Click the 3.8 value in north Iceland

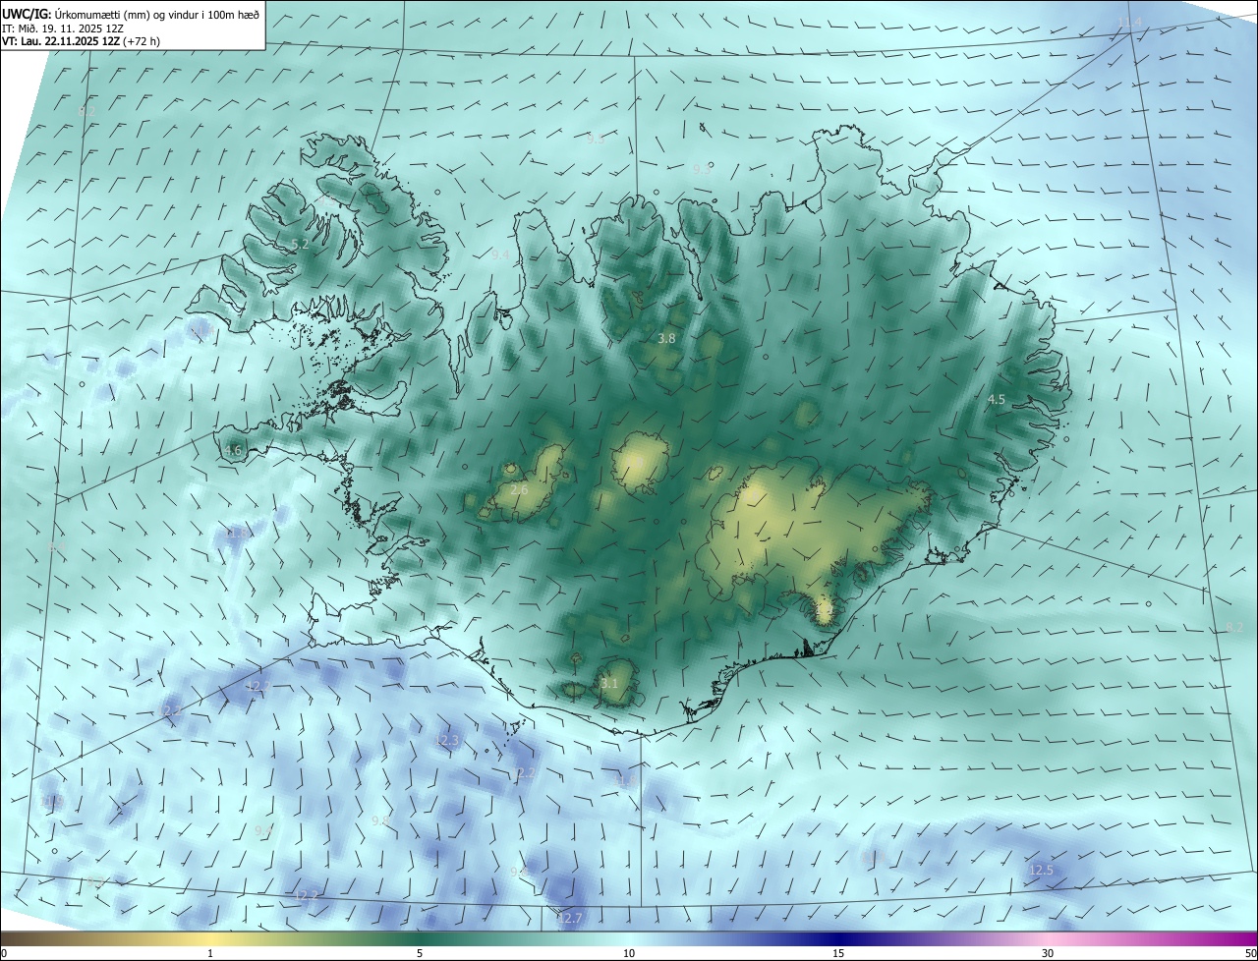666,338
